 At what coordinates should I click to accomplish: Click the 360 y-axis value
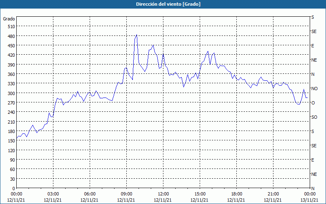coord(11,74)
